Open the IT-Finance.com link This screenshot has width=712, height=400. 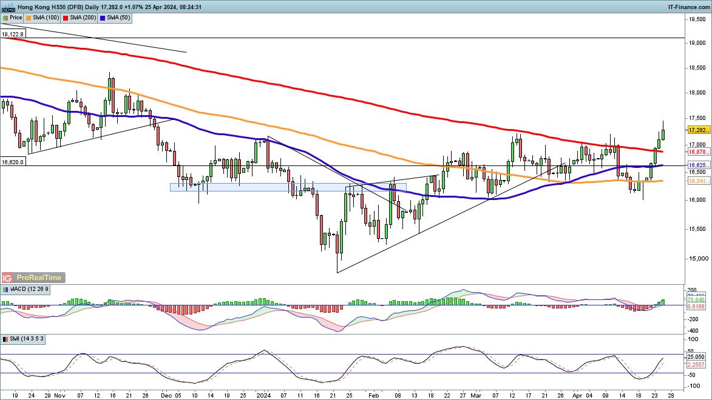(x=687, y=7)
